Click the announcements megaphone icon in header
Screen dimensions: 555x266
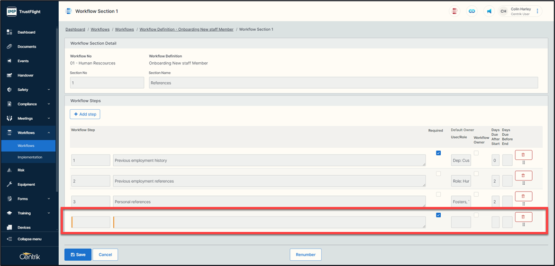coord(489,11)
